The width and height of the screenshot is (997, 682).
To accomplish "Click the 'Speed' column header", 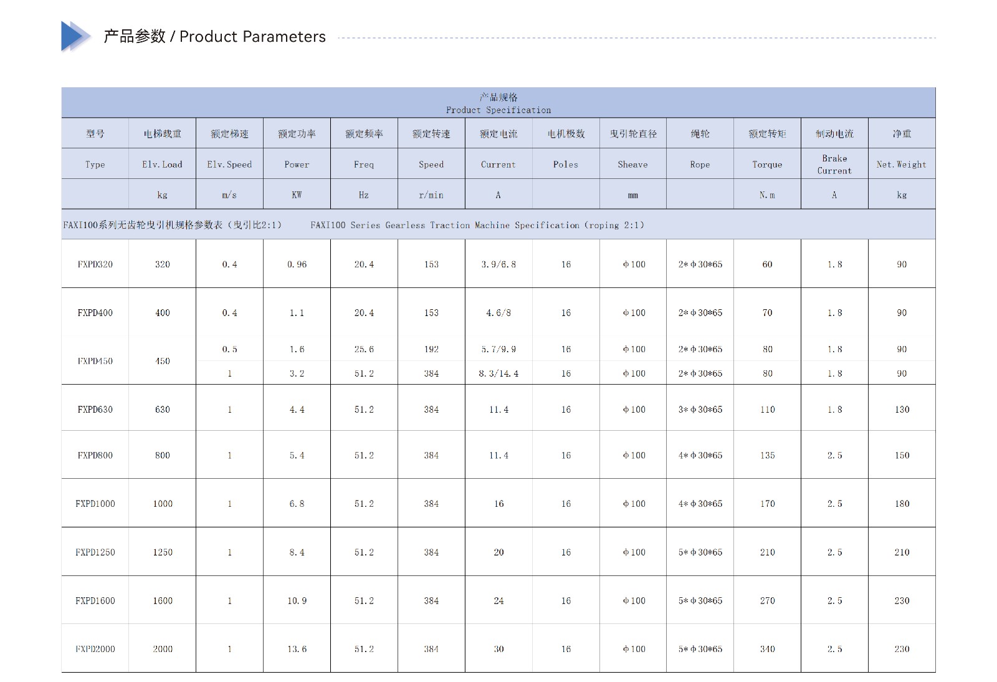I will click(x=431, y=165).
